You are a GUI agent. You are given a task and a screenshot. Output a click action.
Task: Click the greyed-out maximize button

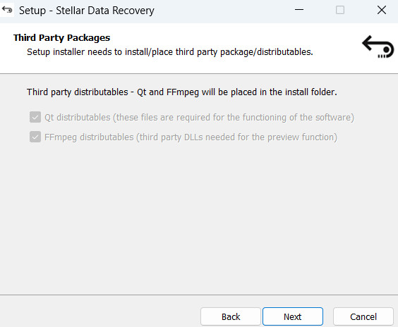point(340,10)
